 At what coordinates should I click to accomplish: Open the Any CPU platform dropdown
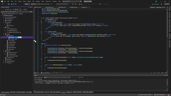(x=36, y=4)
